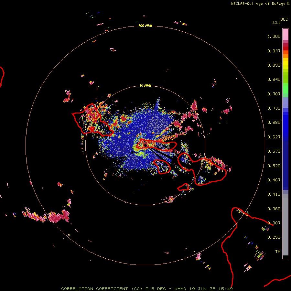Click the 50 NMI range ring label
This screenshot has width=291, height=291.
[x=145, y=85]
